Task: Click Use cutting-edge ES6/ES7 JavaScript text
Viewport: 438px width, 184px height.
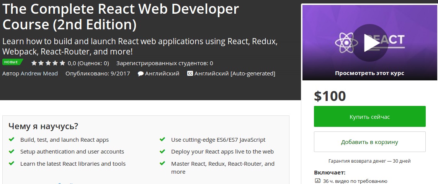Action: (x=218, y=139)
